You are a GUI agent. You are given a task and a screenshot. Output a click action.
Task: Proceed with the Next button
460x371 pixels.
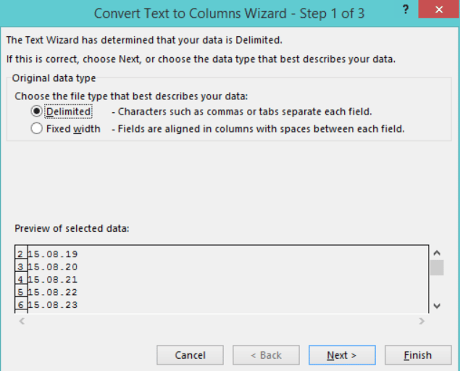(342, 355)
